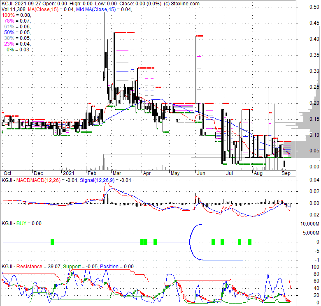Click the 'Apr' month label on time axis
321x306 pixels.
click(147, 173)
